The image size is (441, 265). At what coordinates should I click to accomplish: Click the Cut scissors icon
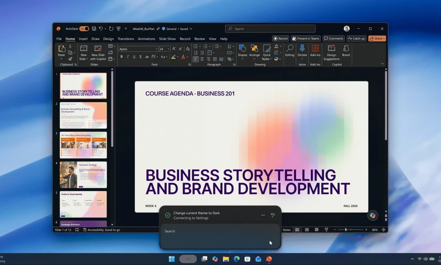(70, 46)
